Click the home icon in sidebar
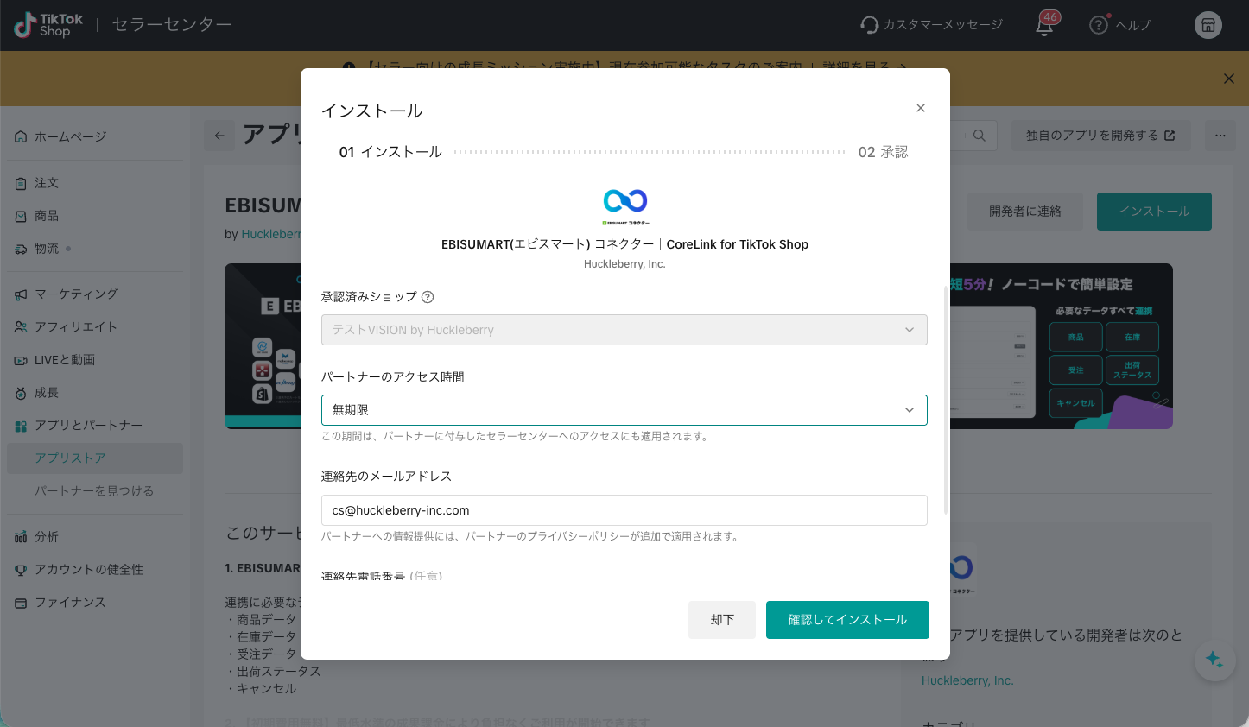 (21, 136)
